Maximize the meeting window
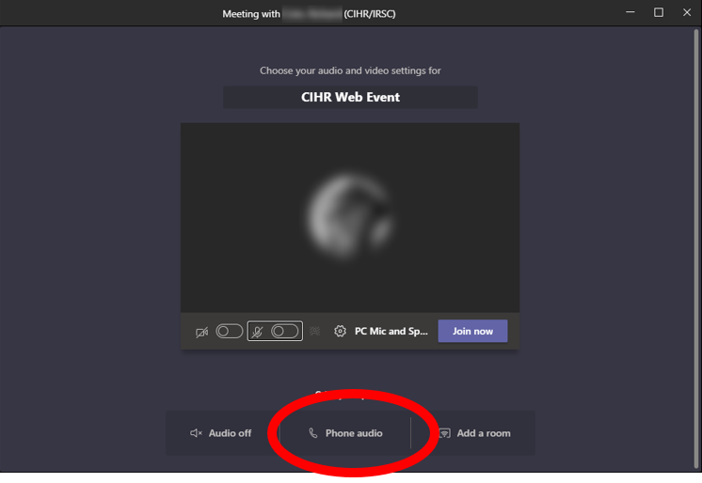Viewport: 702px width, 483px height. (659, 12)
